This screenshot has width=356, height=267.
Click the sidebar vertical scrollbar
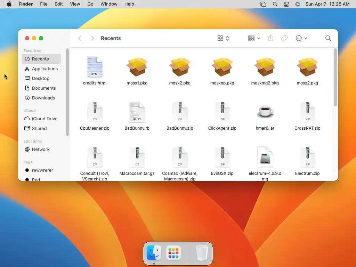[x=67, y=92]
